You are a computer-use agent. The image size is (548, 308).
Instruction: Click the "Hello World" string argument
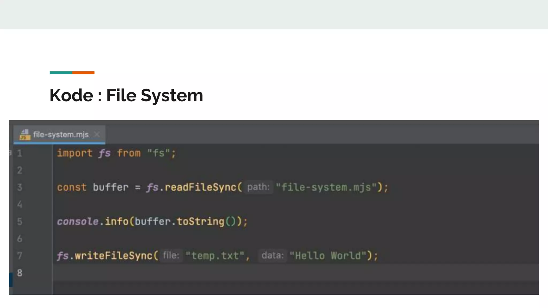pyautogui.click(x=328, y=256)
